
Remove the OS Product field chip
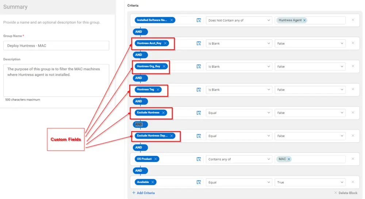(155, 159)
